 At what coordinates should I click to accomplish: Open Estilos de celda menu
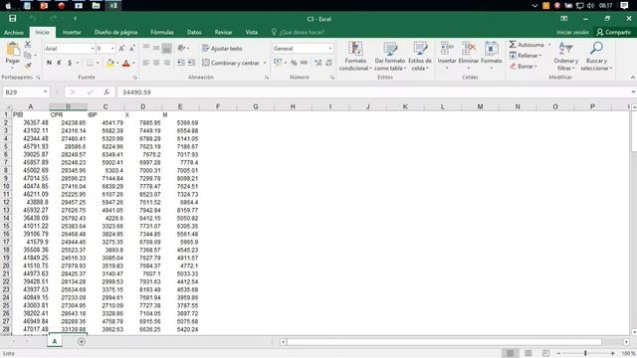tap(420, 56)
